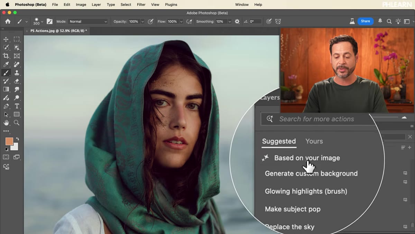The height and width of the screenshot is (234, 415).
Task: Click the generate image tool icon
Action: (x=6, y=166)
